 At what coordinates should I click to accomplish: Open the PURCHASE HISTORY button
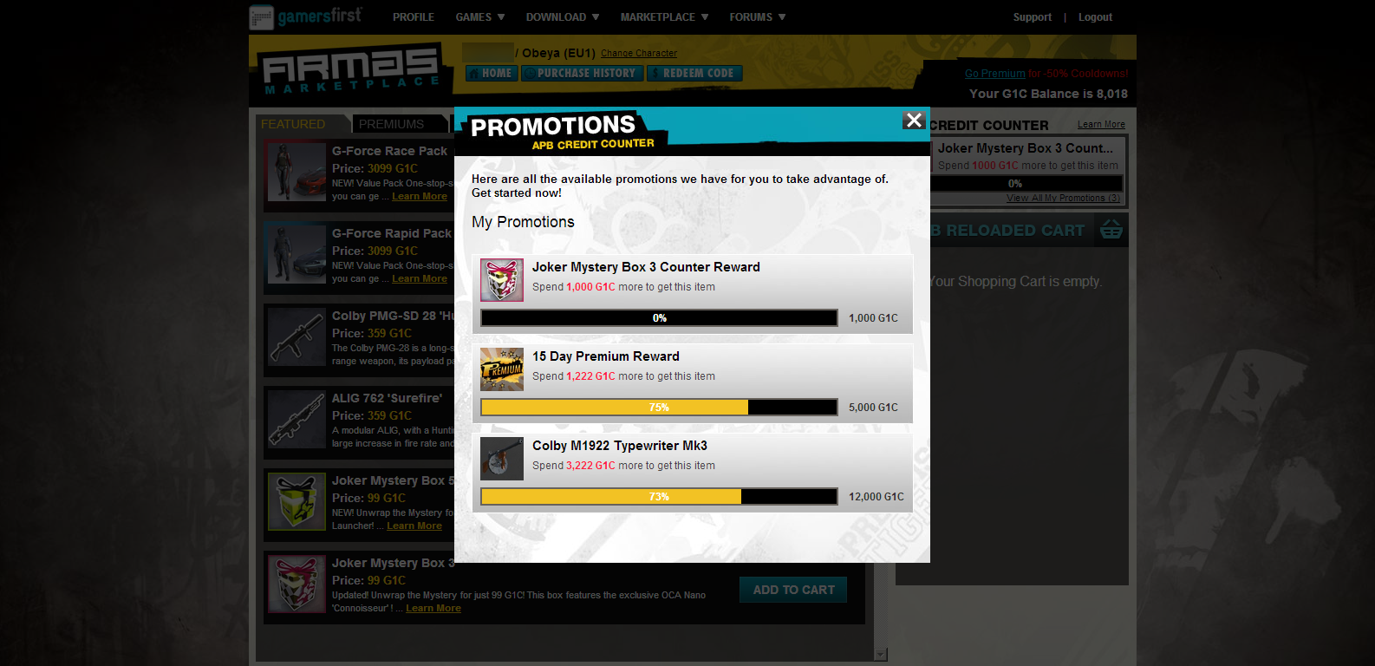tap(582, 74)
